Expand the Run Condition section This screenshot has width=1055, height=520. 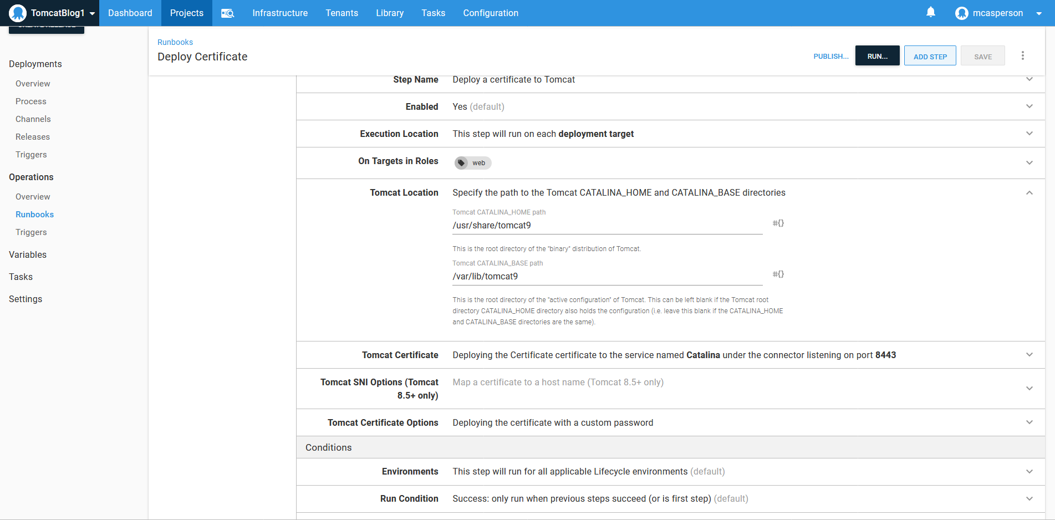coord(1029,498)
